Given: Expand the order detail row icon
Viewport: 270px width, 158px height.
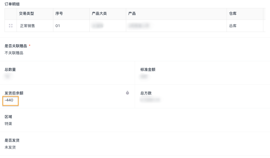Looking at the screenshot, I should click(11, 26).
